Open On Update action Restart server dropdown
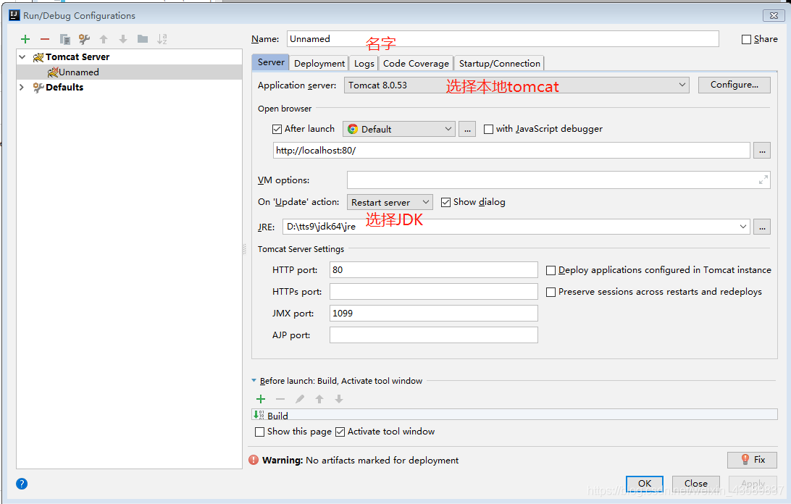The image size is (791, 504). (x=390, y=202)
